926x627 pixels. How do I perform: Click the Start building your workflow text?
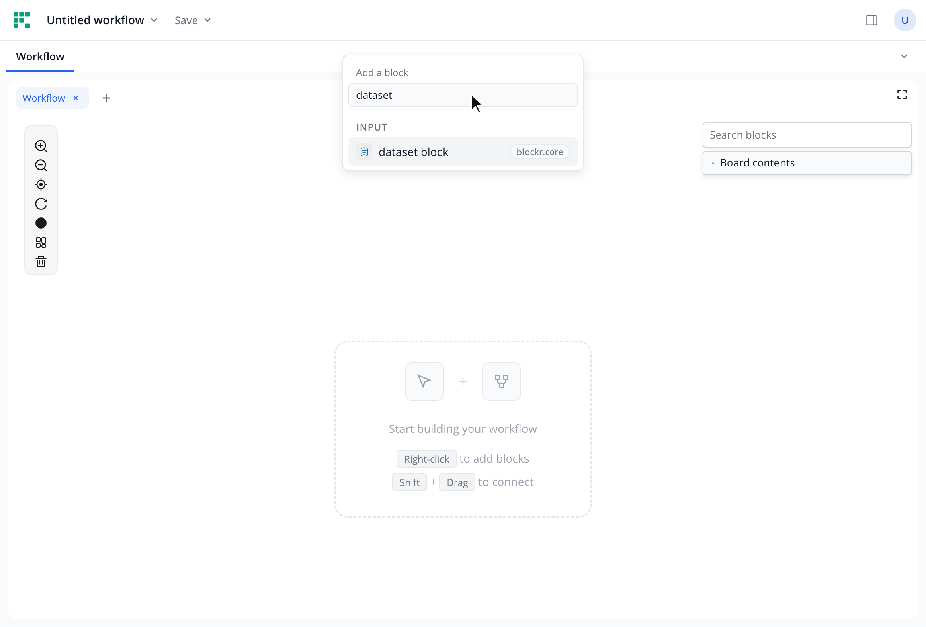(x=463, y=429)
